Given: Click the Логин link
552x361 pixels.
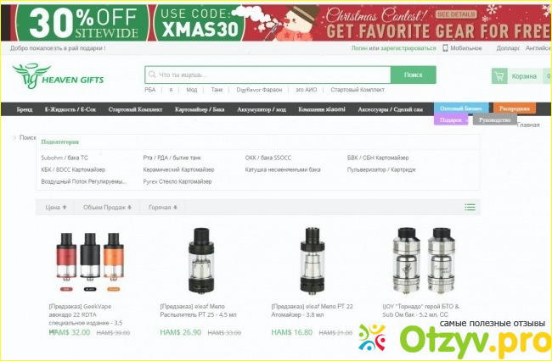Looking at the screenshot, I should pos(359,48).
